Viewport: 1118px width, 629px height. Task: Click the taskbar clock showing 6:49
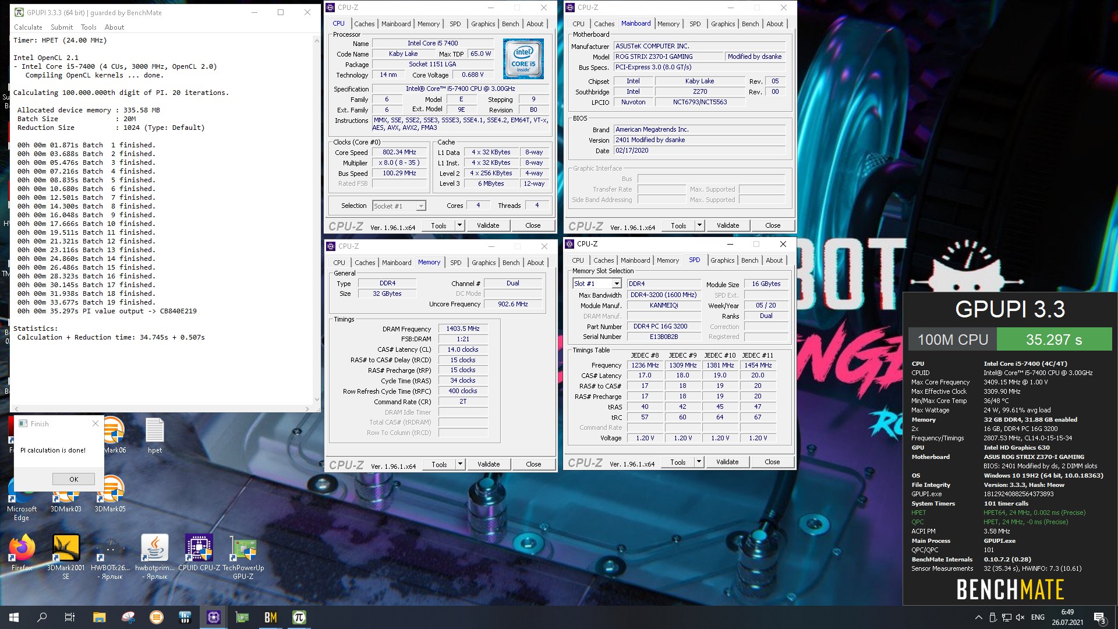click(x=1067, y=617)
